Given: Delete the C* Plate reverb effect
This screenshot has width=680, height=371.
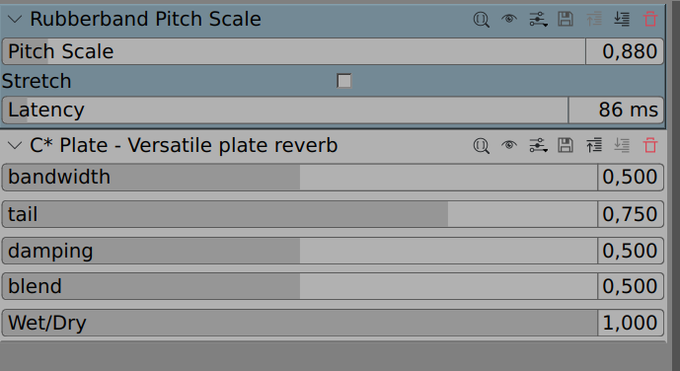Looking at the screenshot, I should (x=650, y=145).
